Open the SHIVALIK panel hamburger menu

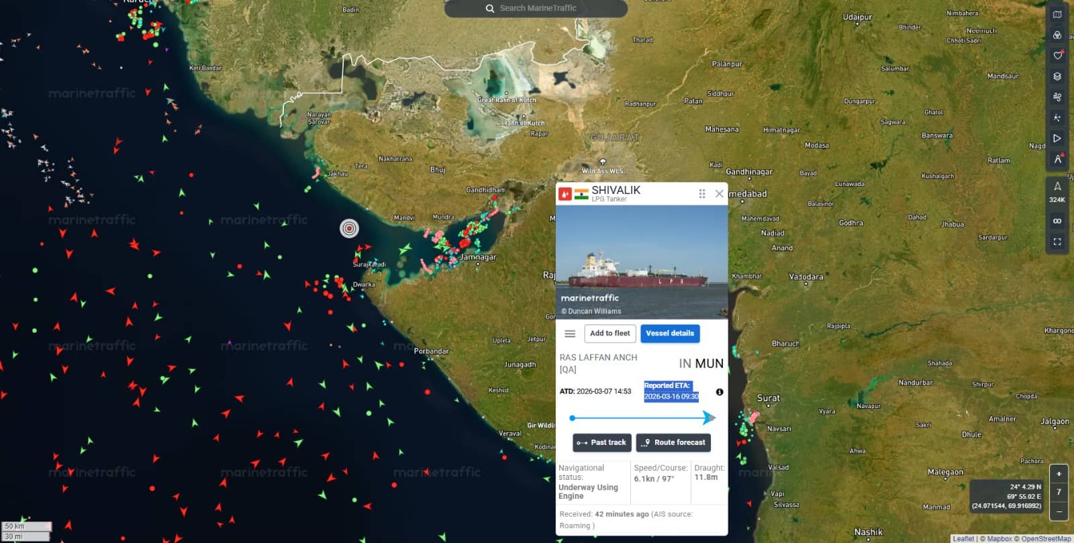click(x=570, y=334)
